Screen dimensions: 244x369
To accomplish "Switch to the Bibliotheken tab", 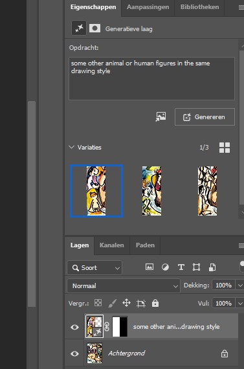I will [199, 7].
